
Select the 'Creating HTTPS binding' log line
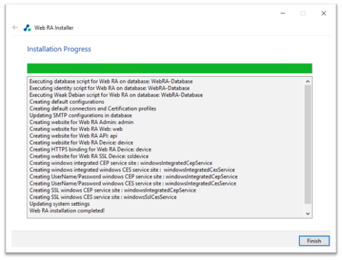click(x=90, y=149)
